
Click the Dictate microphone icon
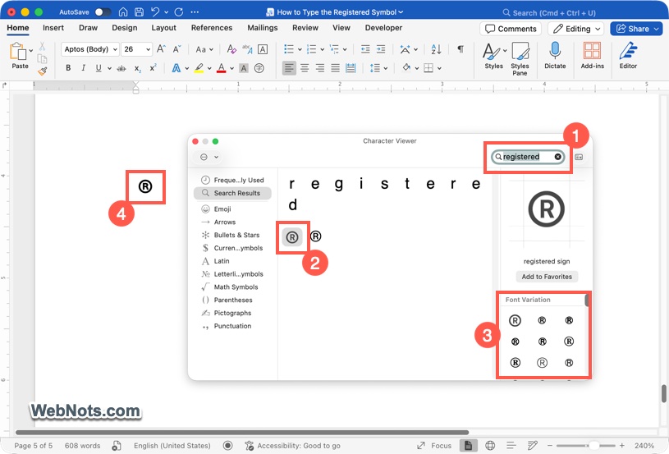555,55
